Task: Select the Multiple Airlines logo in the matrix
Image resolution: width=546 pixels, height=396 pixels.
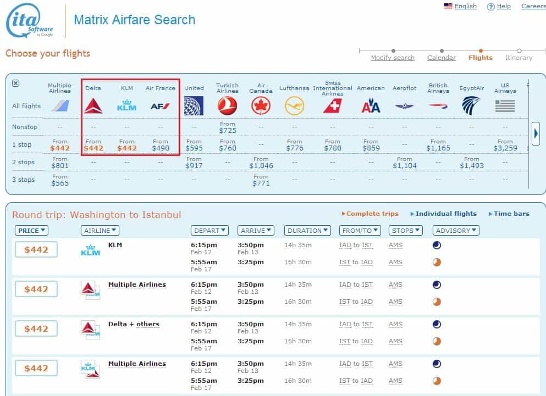Action: pyautogui.click(x=60, y=106)
